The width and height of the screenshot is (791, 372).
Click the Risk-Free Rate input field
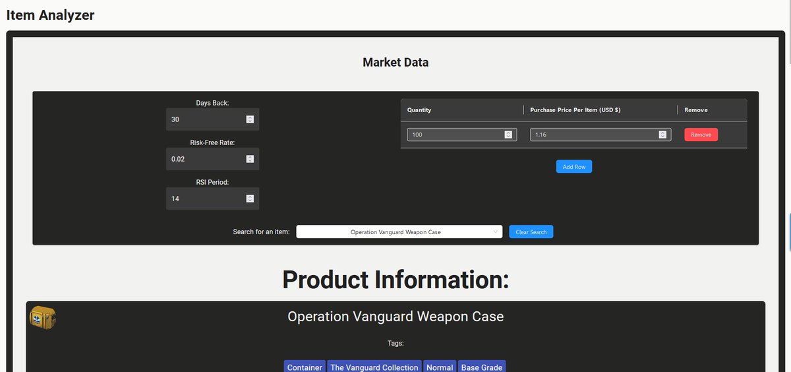[212, 159]
